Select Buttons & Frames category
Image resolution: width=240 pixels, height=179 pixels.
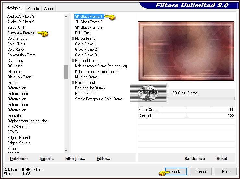click(21, 33)
